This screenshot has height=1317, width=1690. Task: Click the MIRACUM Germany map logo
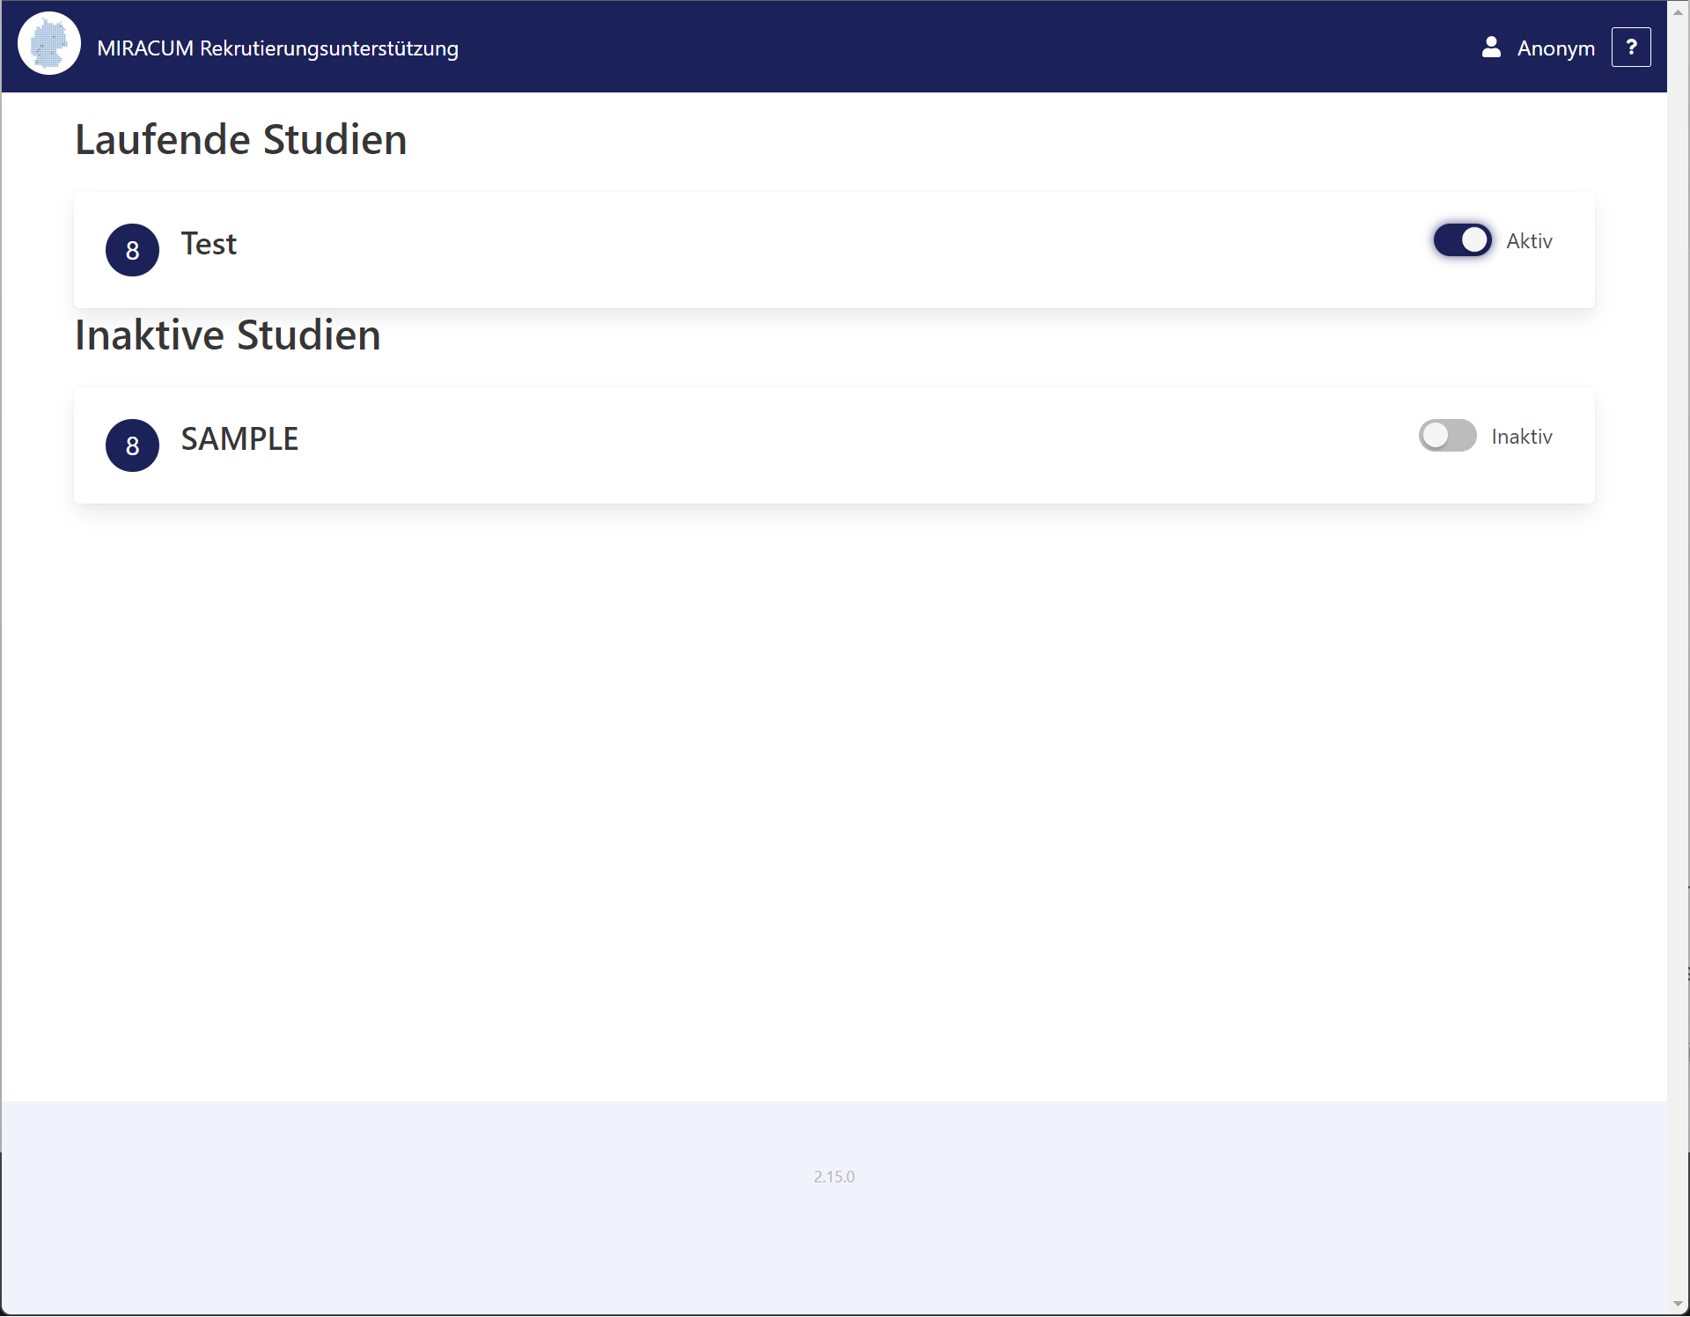[x=49, y=43]
